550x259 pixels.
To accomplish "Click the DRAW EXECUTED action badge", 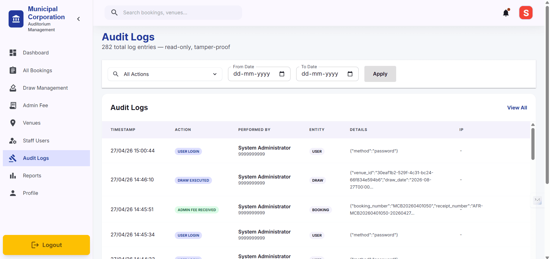I will pyautogui.click(x=193, y=180).
